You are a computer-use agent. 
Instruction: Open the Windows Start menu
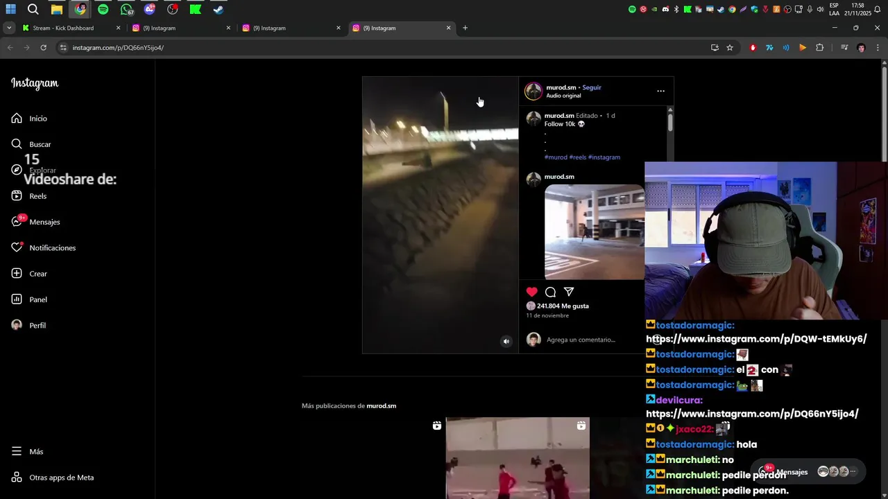tap(10, 10)
